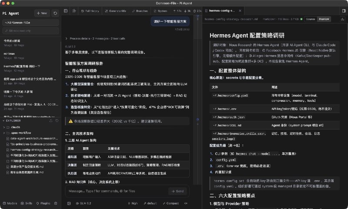Screen dimensions: 348x209
Task: Open hermes-config-strategy-research file in Explorer
Action: [x=32, y=149]
